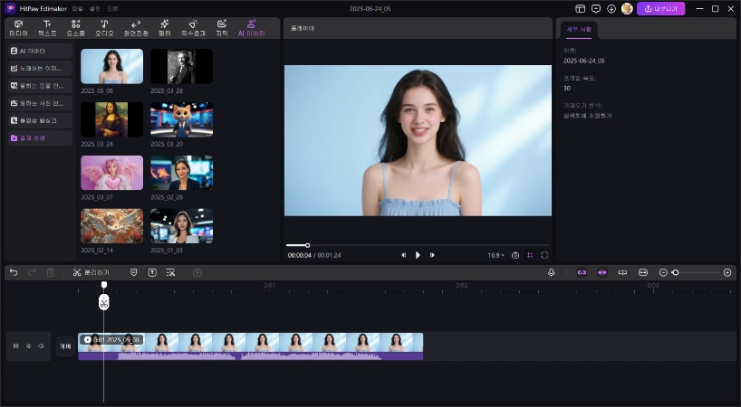The width and height of the screenshot is (741, 407).
Task: Open the Transitions tab with arrows icon
Action: (136, 28)
